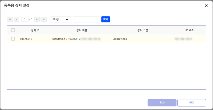Click the All Devices group cell
The width and height of the screenshot is (213, 110).
(x=120, y=39)
